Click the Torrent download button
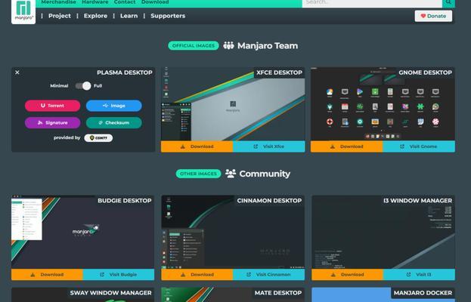Viewport: 471px width, 302px height. coord(53,106)
